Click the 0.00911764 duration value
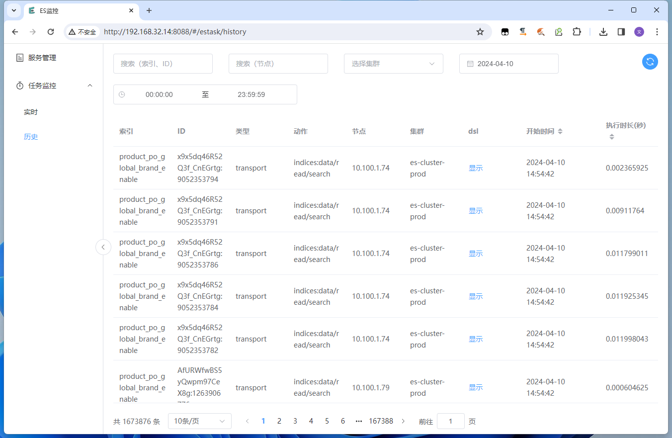 625,211
